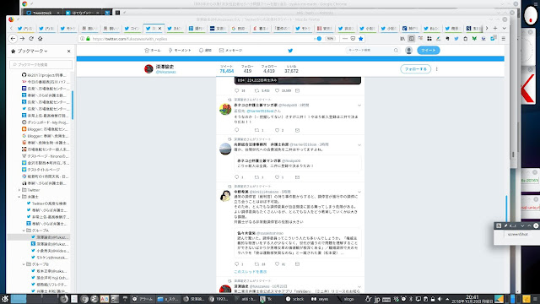The width and height of the screenshot is (540, 304).
Task: Open a new tab with the plus button
Action: coord(495,28)
